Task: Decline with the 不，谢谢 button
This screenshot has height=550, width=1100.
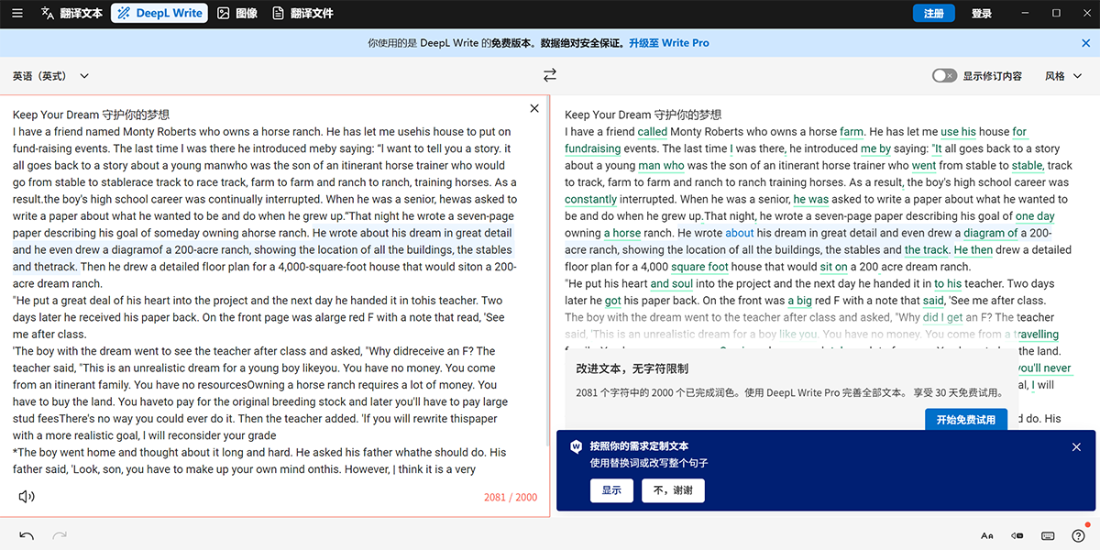Action: click(673, 490)
